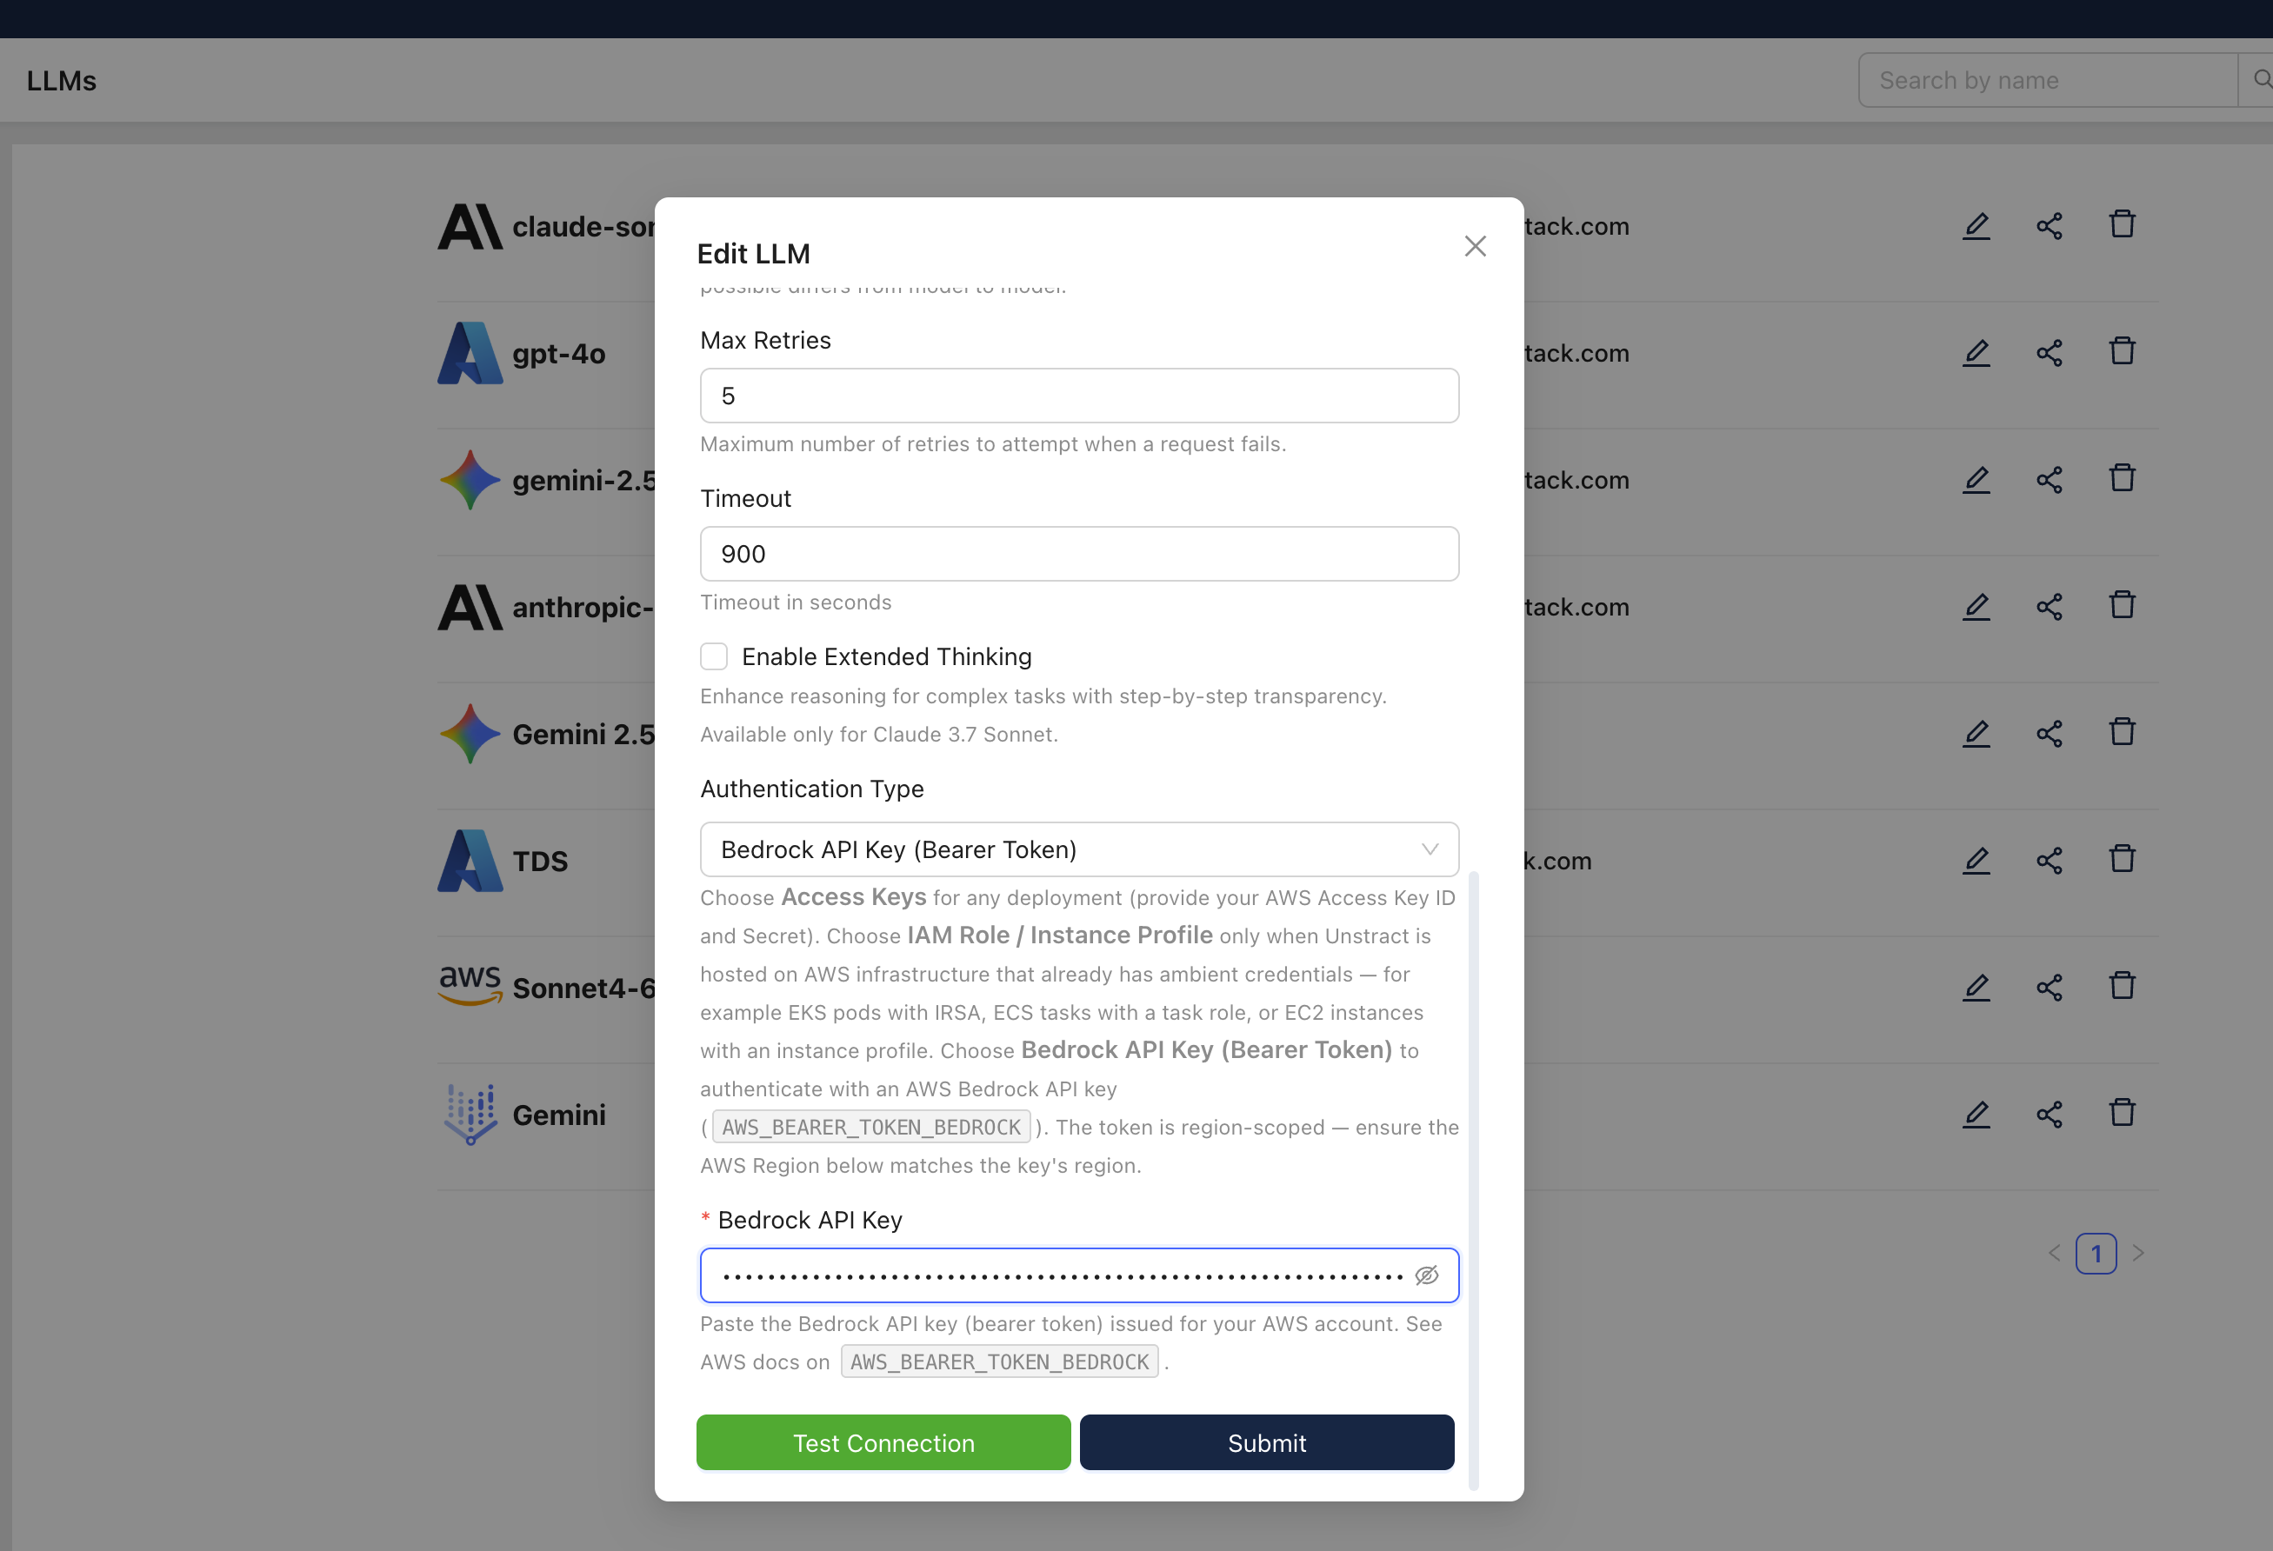The height and width of the screenshot is (1551, 2273).
Task: Go to previous page arrow
Action: pyautogui.click(x=2054, y=1254)
